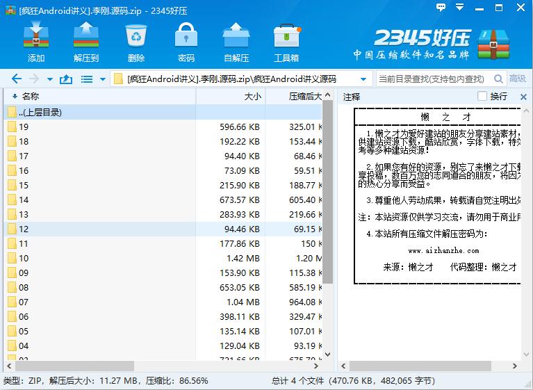533x390 pixels.
Task: Toggle the 换行 word wrap checkbox
Action: [x=482, y=96]
